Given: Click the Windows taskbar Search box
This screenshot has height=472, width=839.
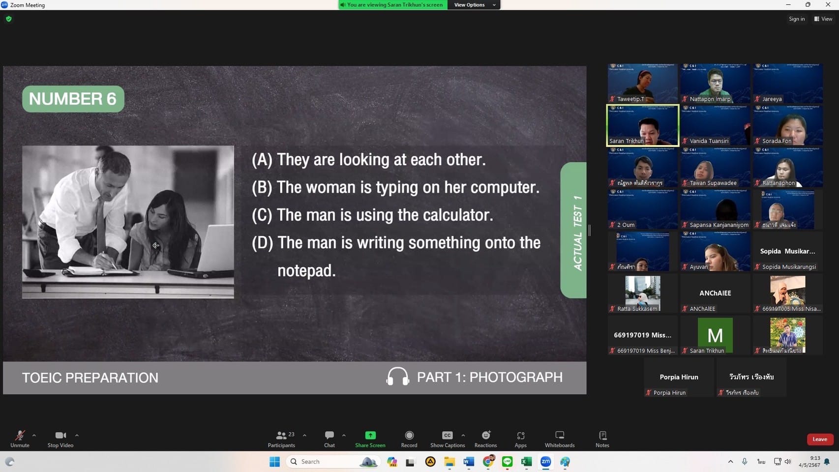Looking at the screenshot, I should (x=325, y=462).
